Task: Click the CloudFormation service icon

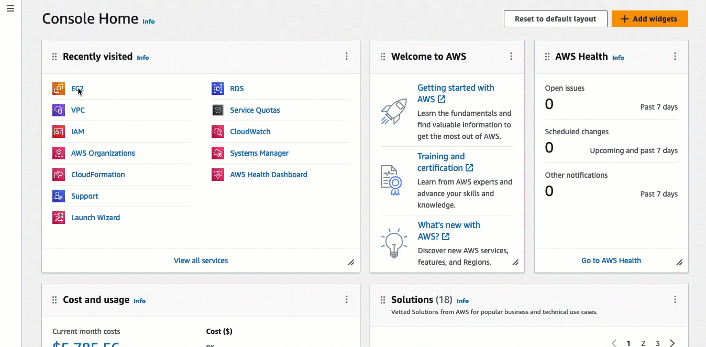Action: (58, 175)
